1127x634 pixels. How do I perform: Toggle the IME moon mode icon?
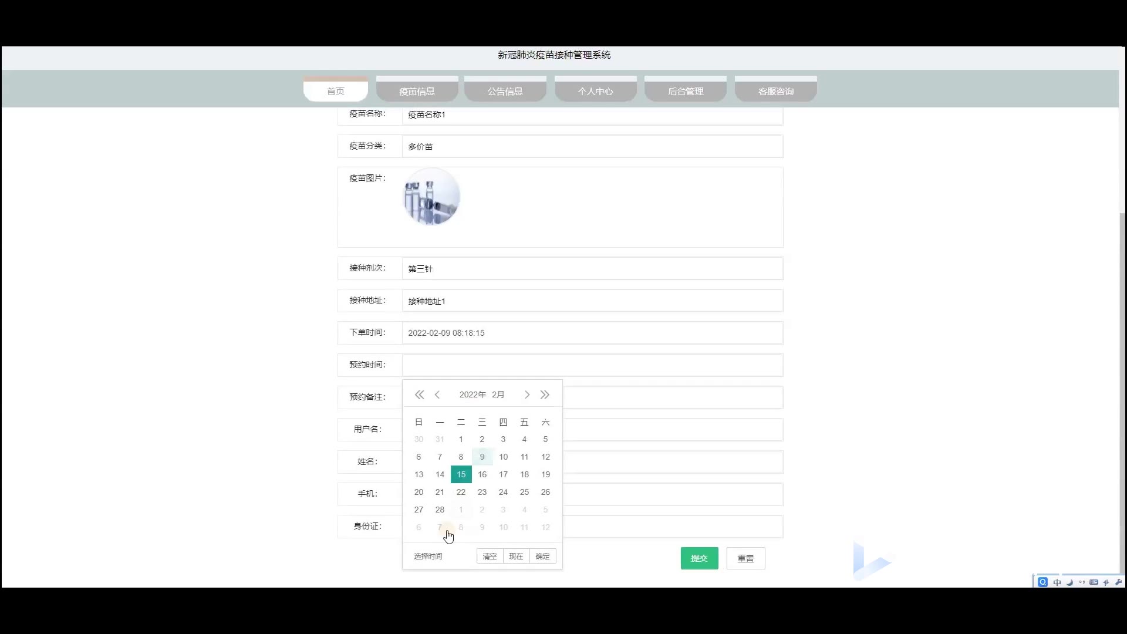pos(1069,582)
